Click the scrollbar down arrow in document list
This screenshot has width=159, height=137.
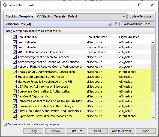(x=153, y=118)
